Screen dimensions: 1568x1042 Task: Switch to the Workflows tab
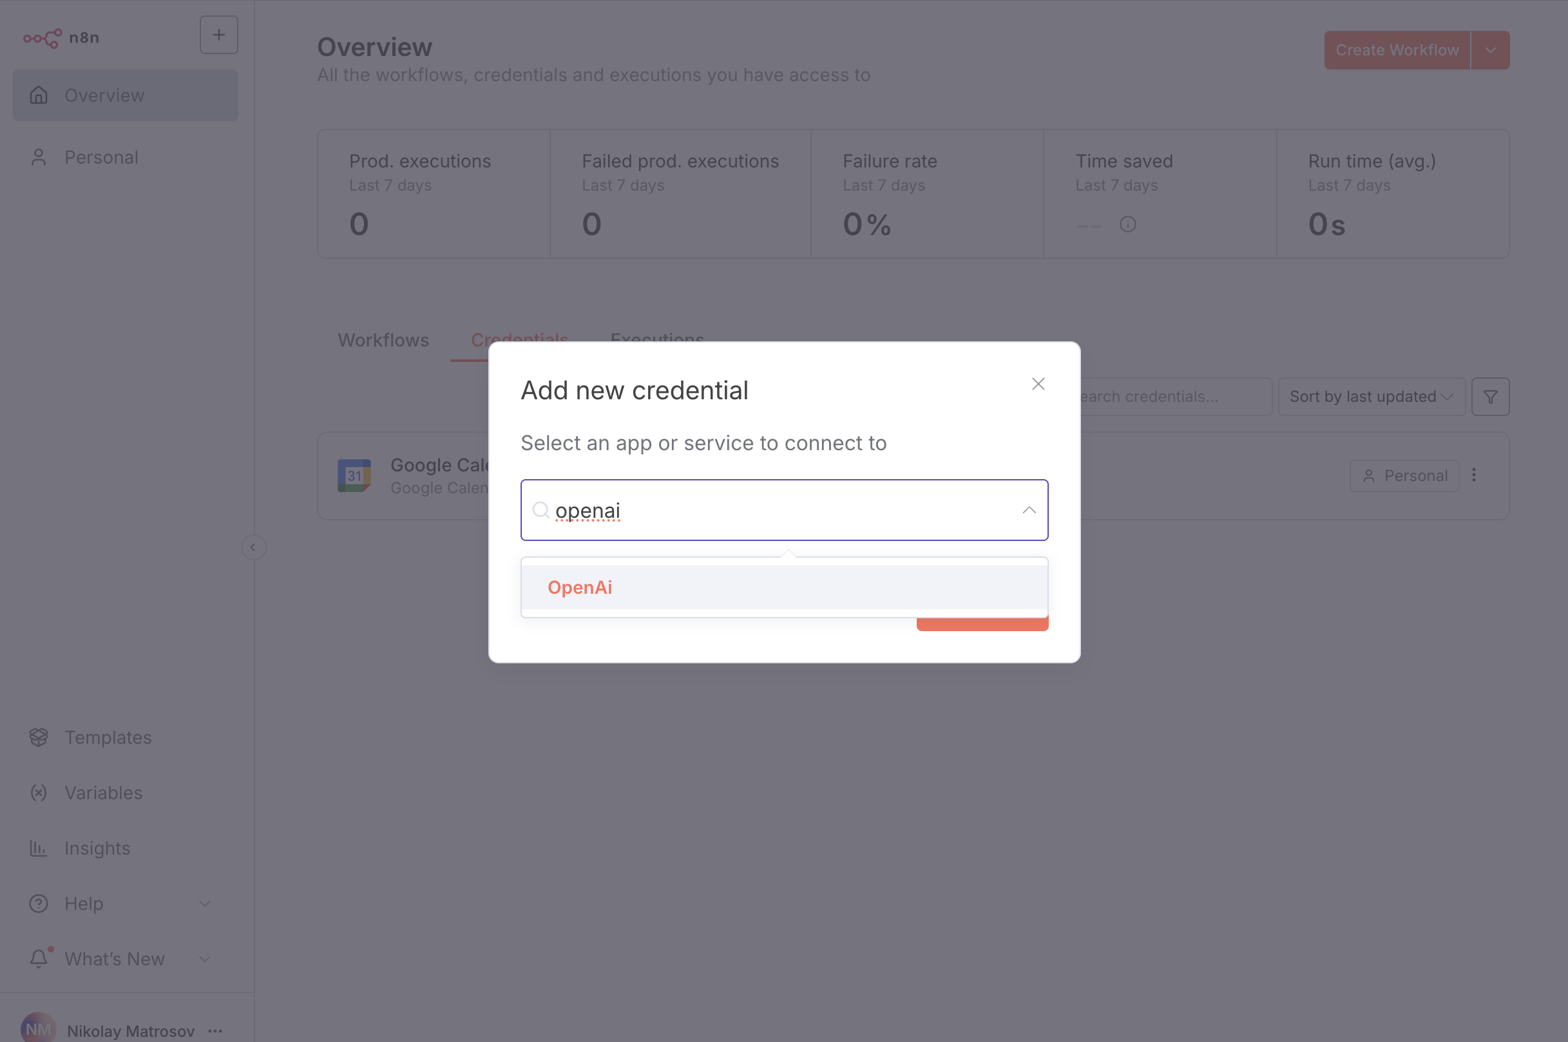383,340
